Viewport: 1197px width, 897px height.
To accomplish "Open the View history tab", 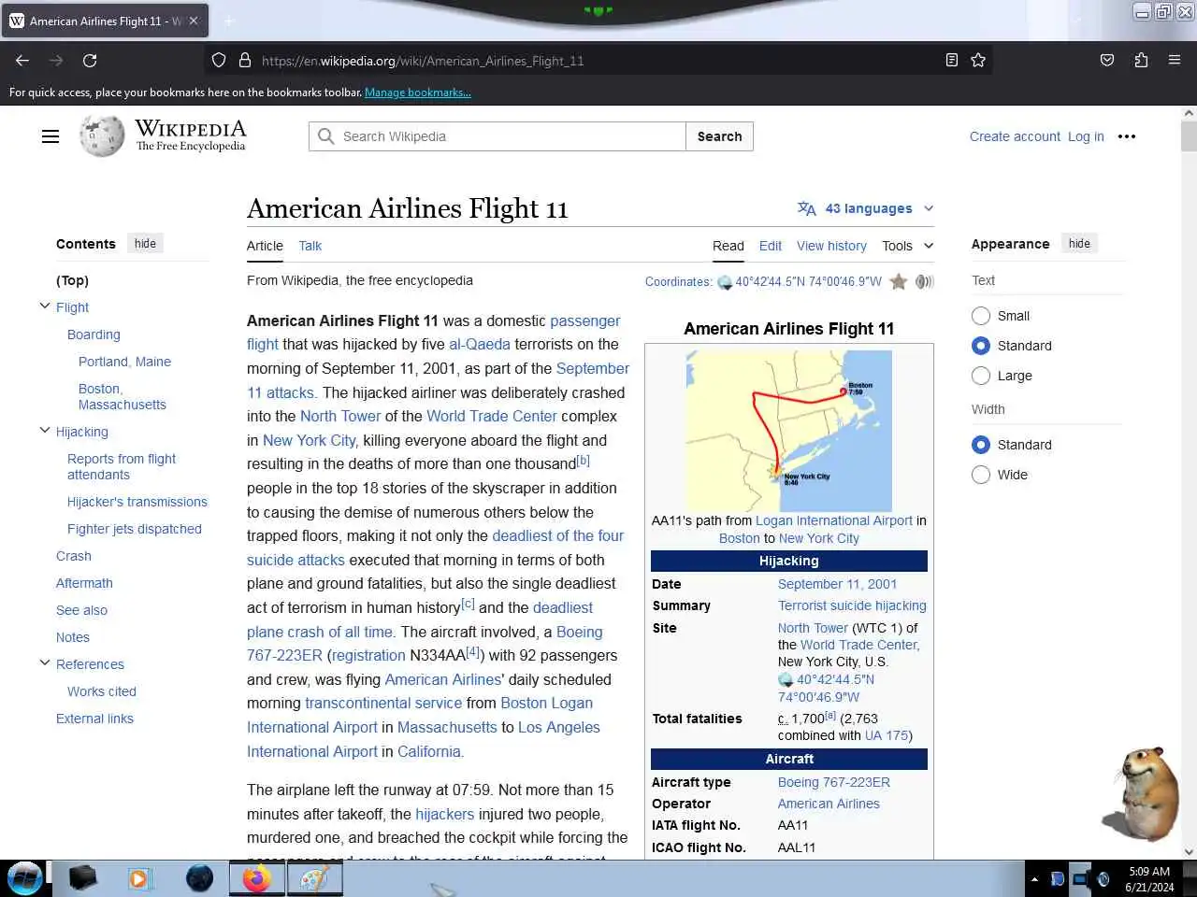I will [831, 246].
